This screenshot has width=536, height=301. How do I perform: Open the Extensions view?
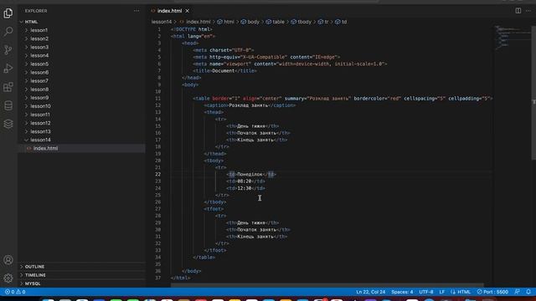(8, 87)
